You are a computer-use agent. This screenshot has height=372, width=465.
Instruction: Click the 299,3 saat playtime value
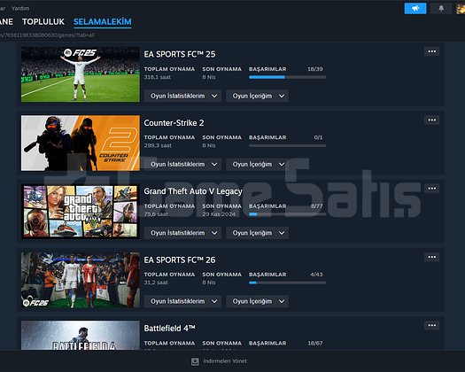(x=158, y=145)
